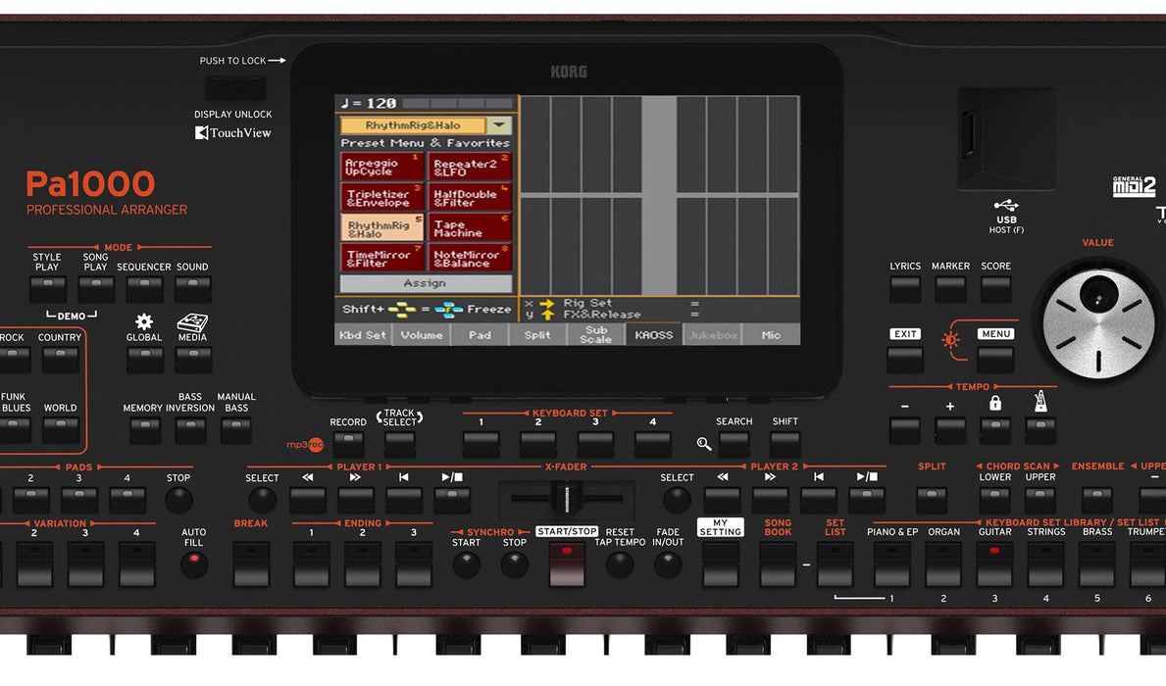1166x686 pixels.
Task: Push the Synchro Stop button
Action: point(514,564)
